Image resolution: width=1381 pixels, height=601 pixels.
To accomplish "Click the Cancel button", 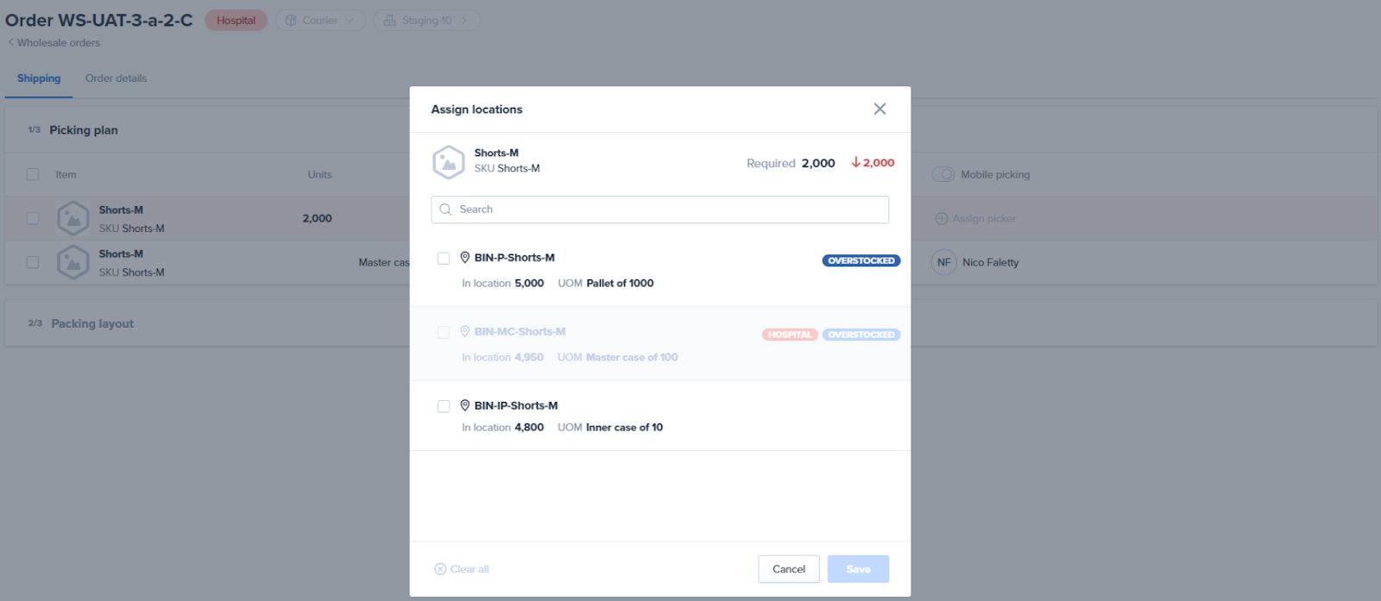I will pos(788,569).
